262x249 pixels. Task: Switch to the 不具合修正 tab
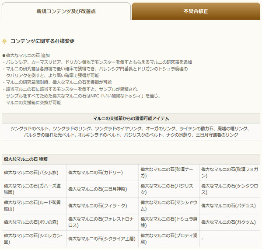point(196,11)
